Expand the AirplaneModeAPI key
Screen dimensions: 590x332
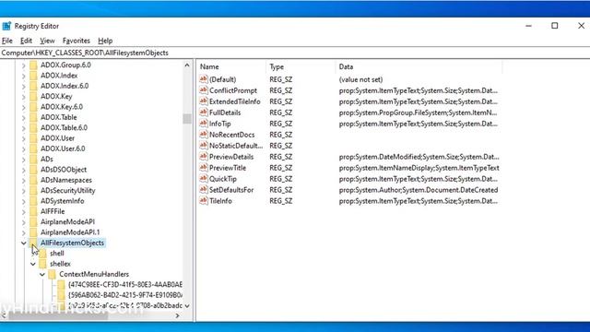click(24, 222)
